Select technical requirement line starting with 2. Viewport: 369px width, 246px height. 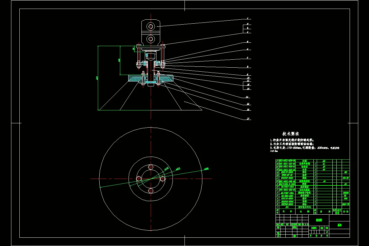pos(291,144)
